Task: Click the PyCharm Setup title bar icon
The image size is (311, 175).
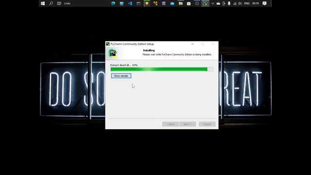Action: point(108,44)
